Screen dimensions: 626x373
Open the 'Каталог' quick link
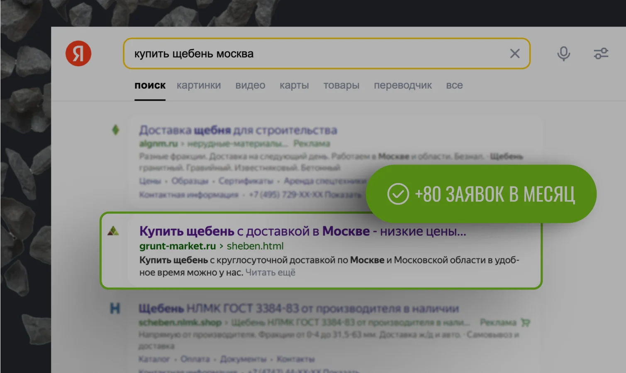pyautogui.click(x=154, y=359)
